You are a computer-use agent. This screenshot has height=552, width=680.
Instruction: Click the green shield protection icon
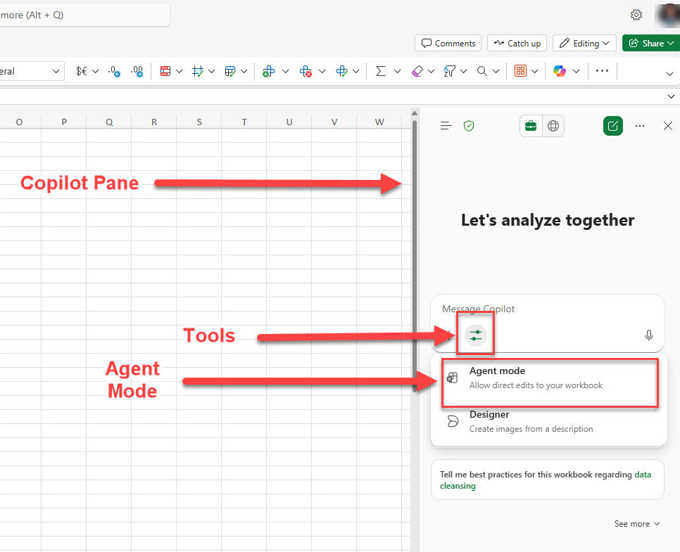[469, 126]
